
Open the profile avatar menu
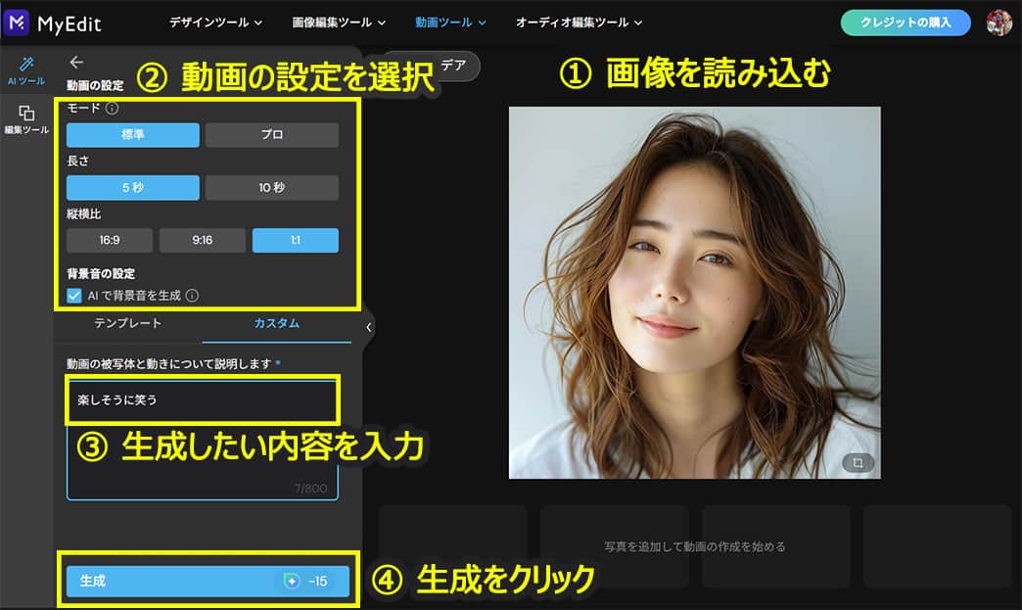[1000, 22]
